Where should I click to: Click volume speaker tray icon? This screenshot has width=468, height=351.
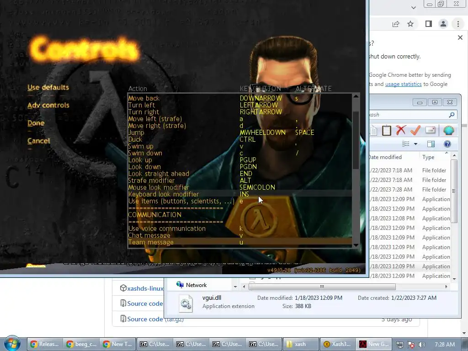click(x=421, y=345)
